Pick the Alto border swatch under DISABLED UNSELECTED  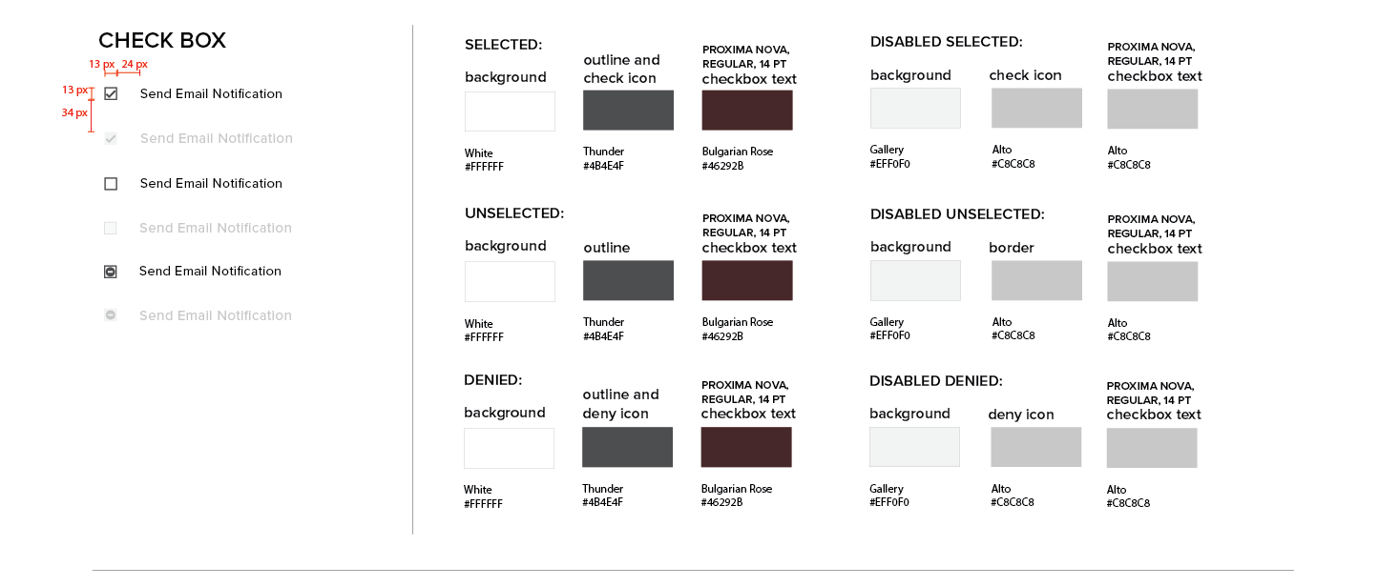point(1036,280)
